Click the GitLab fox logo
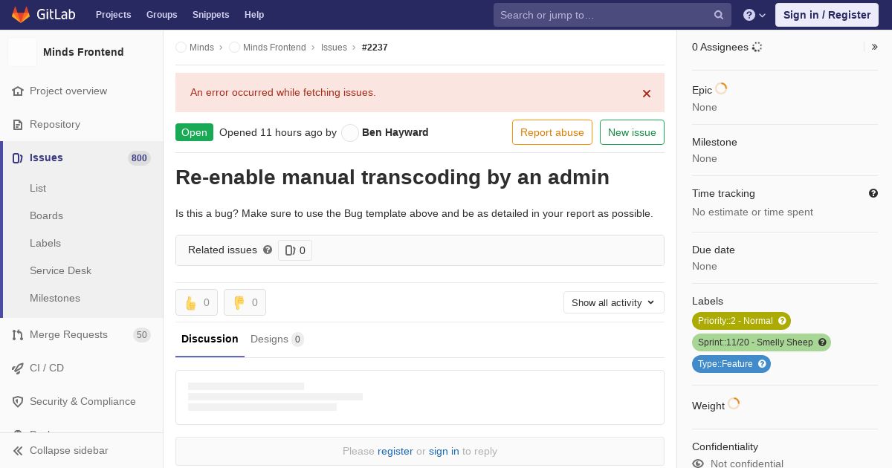The width and height of the screenshot is (892, 468). (21, 14)
